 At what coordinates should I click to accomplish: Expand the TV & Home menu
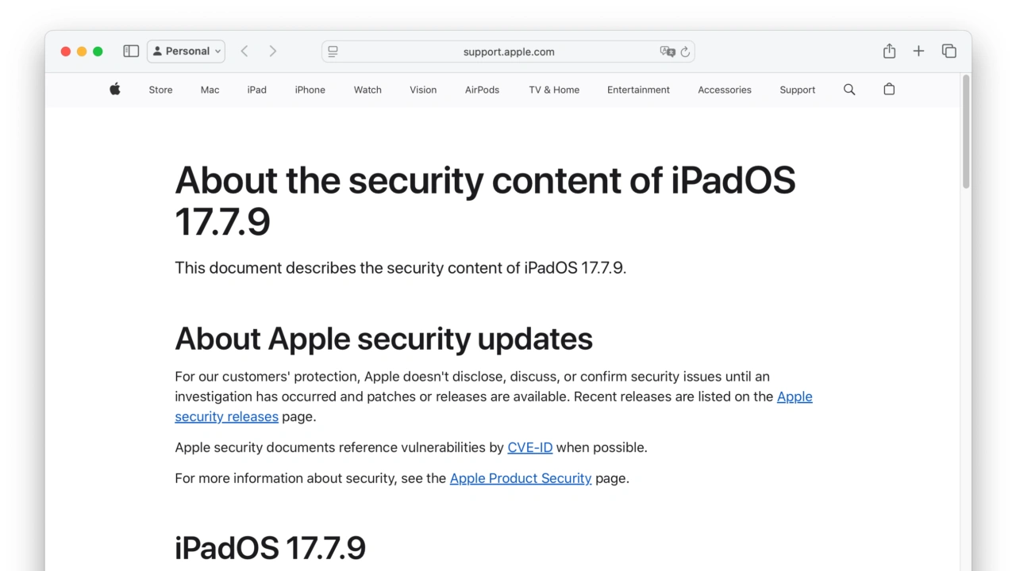554,90
